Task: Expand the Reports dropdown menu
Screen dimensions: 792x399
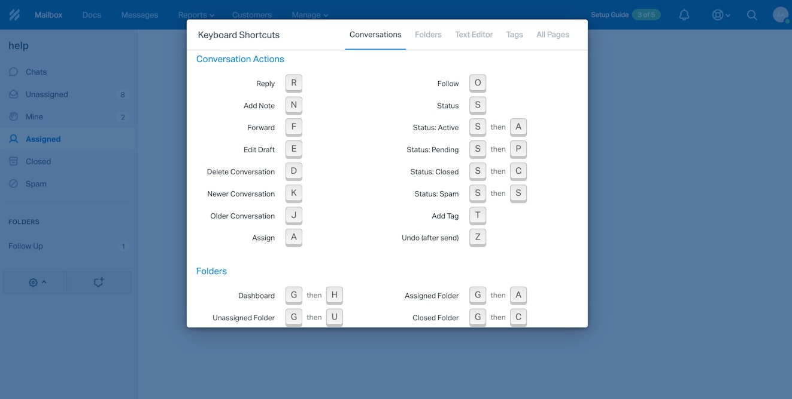Action: tap(196, 15)
